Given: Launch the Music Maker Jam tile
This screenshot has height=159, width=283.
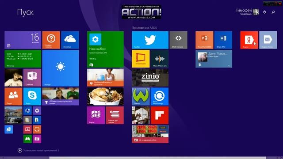Looking at the screenshot, I should click(x=160, y=59).
